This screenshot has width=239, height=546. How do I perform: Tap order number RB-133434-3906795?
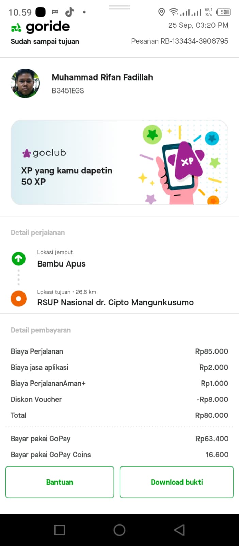pyautogui.click(x=179, y=41)
